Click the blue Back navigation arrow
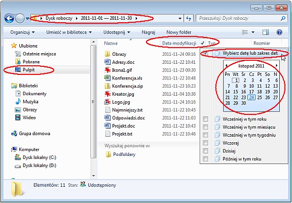 [x=9, y=18]
